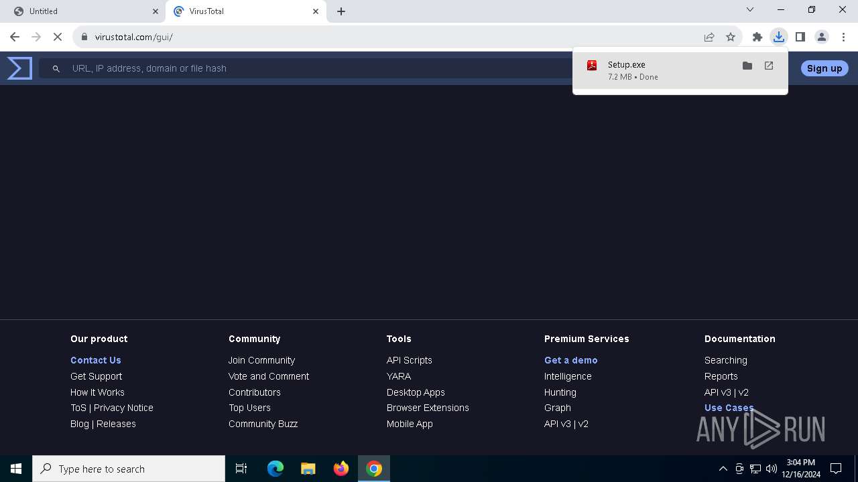Open File Explorer from taskbar
Screen dimensions: 858x482
(308, 469)
